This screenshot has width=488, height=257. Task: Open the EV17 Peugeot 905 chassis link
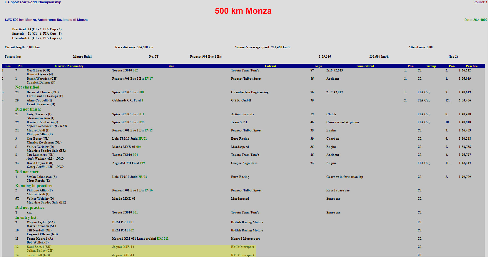[x=148, y=79]
